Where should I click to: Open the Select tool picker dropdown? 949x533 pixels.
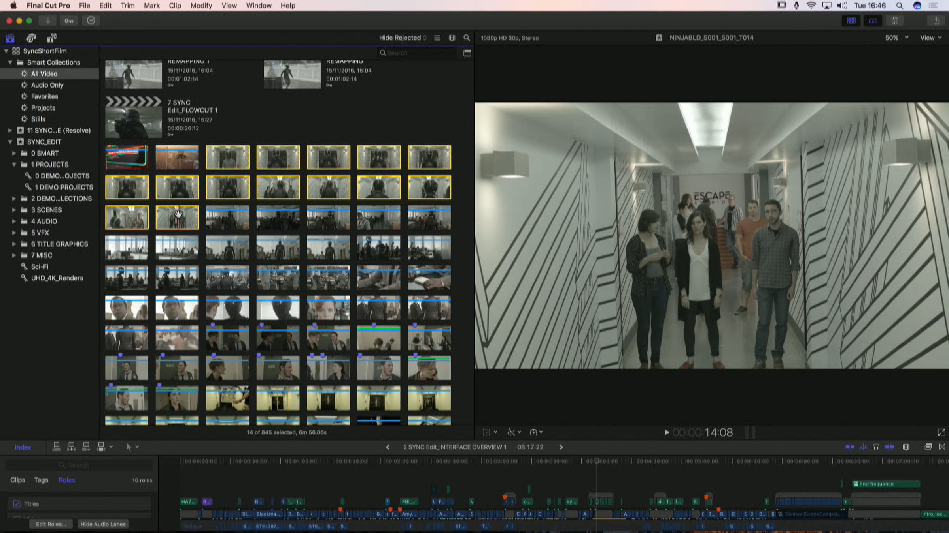pyautogui.click(x=132, y=447)
